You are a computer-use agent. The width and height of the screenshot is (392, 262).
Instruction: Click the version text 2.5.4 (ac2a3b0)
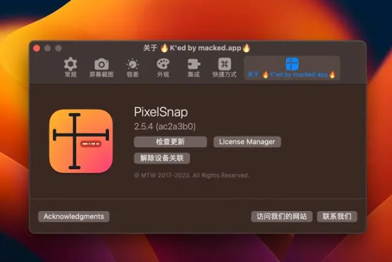(x=165, y=126)
